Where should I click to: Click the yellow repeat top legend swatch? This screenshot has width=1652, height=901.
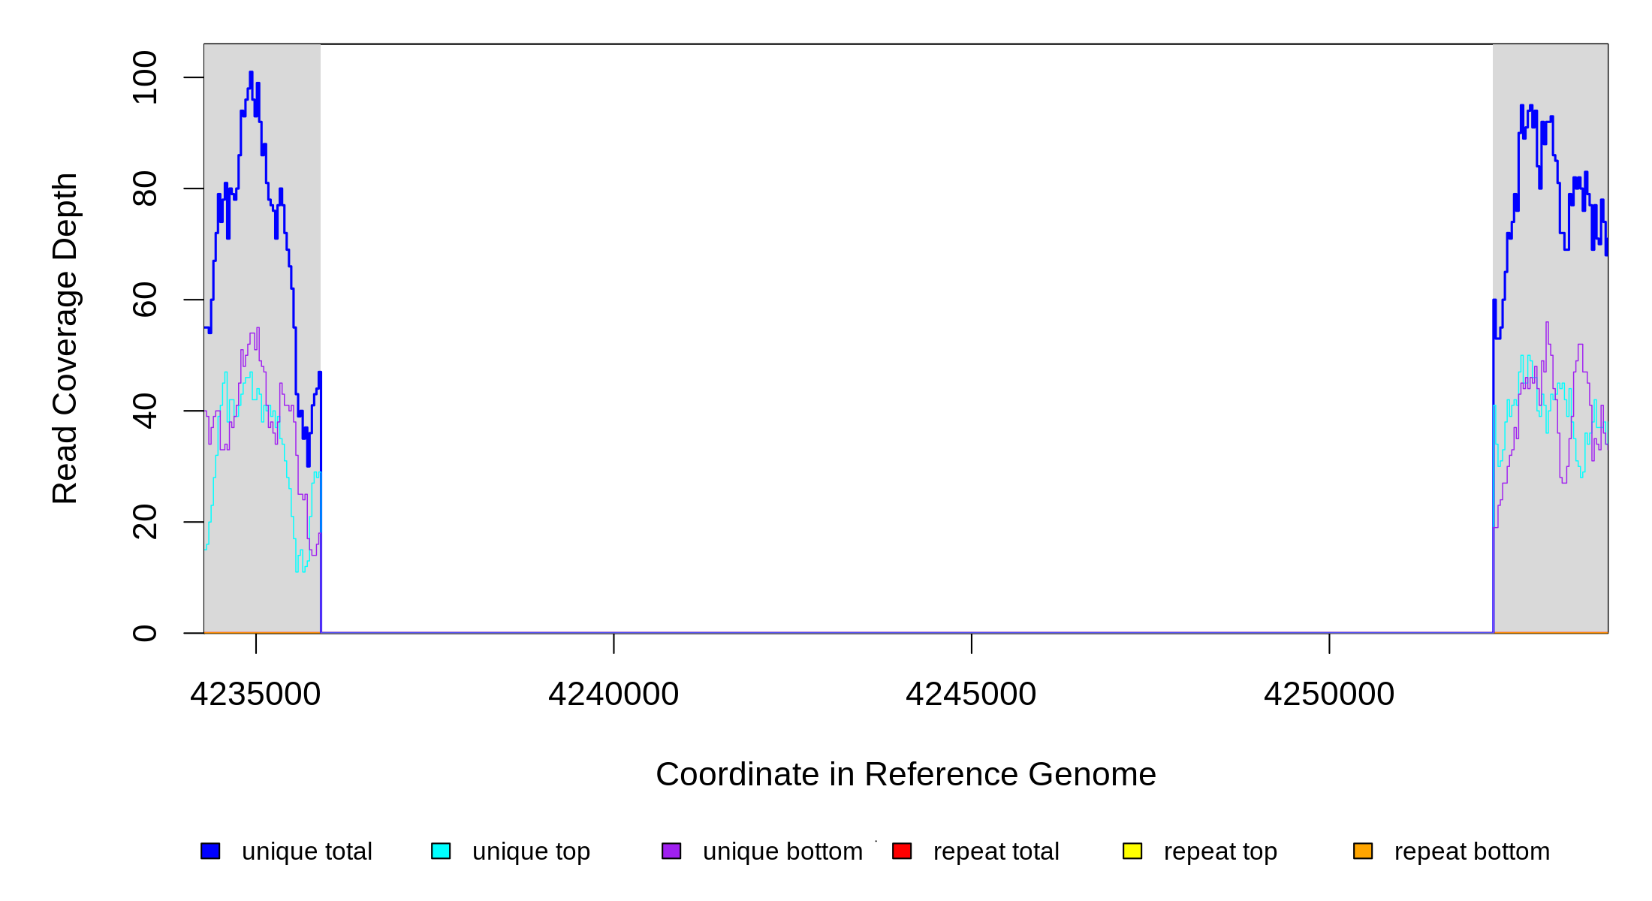(x=1132, y=851)
